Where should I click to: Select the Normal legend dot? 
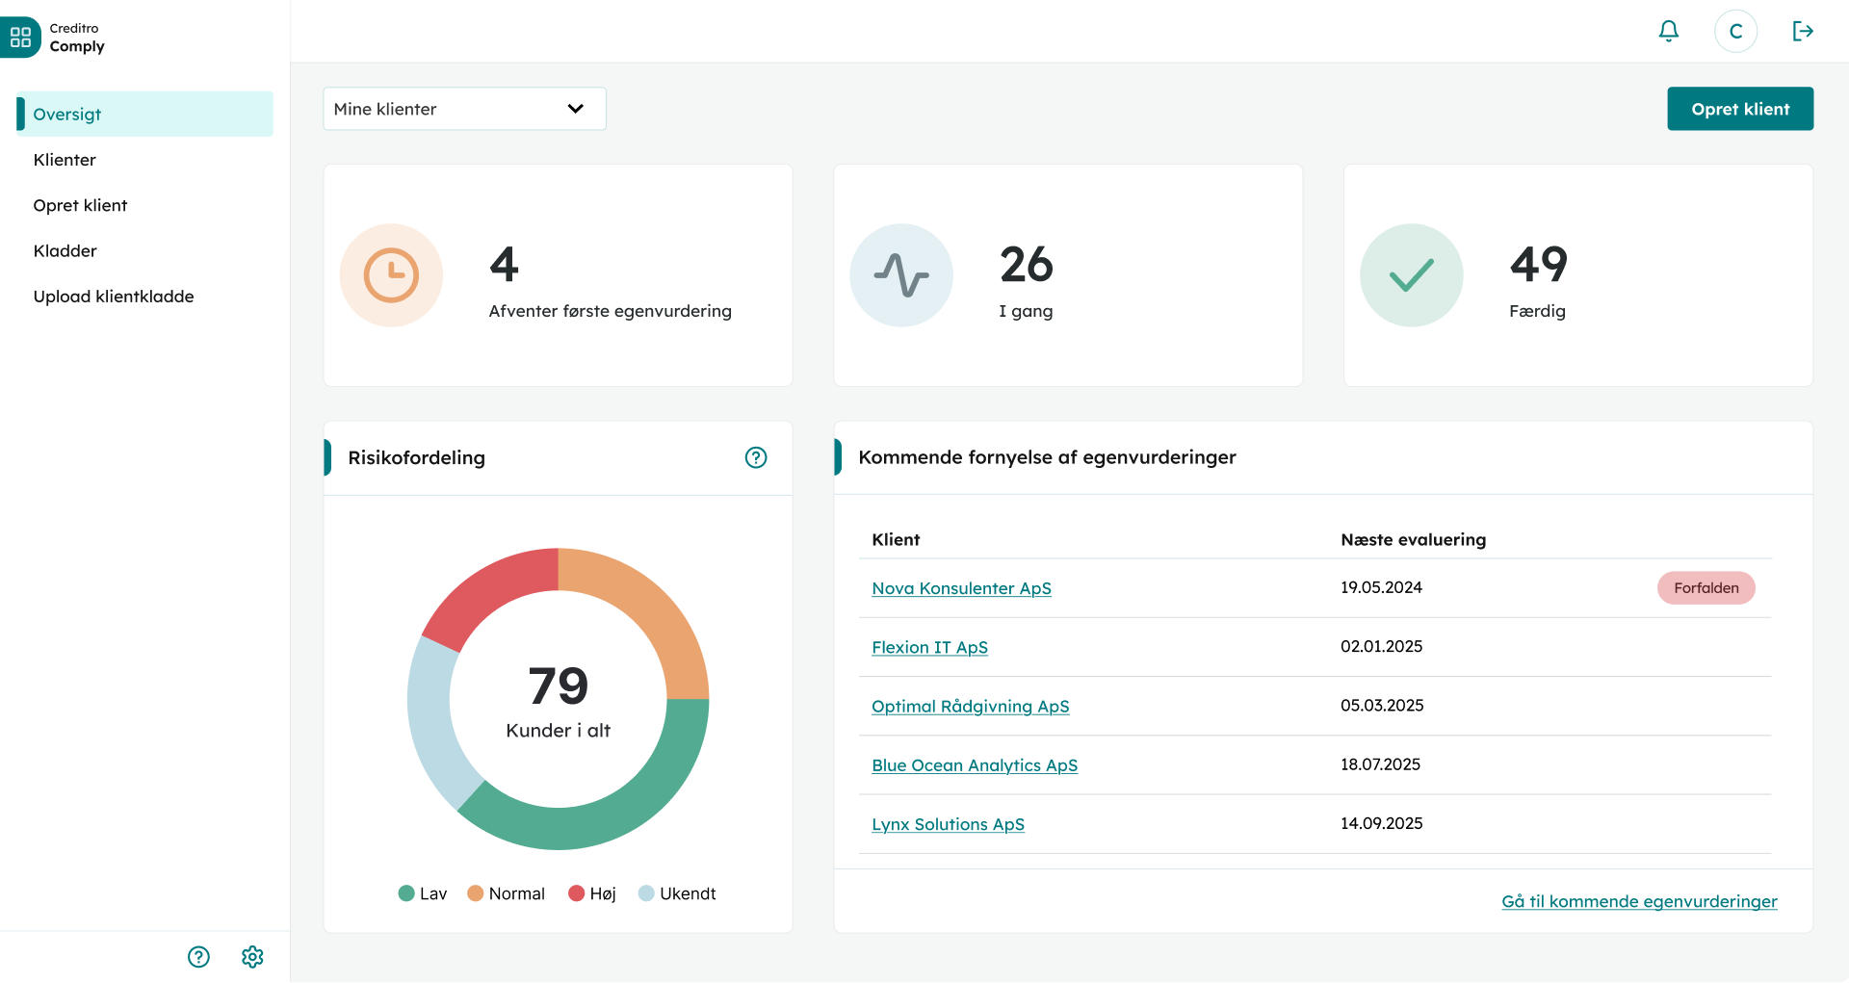point(475,893)
